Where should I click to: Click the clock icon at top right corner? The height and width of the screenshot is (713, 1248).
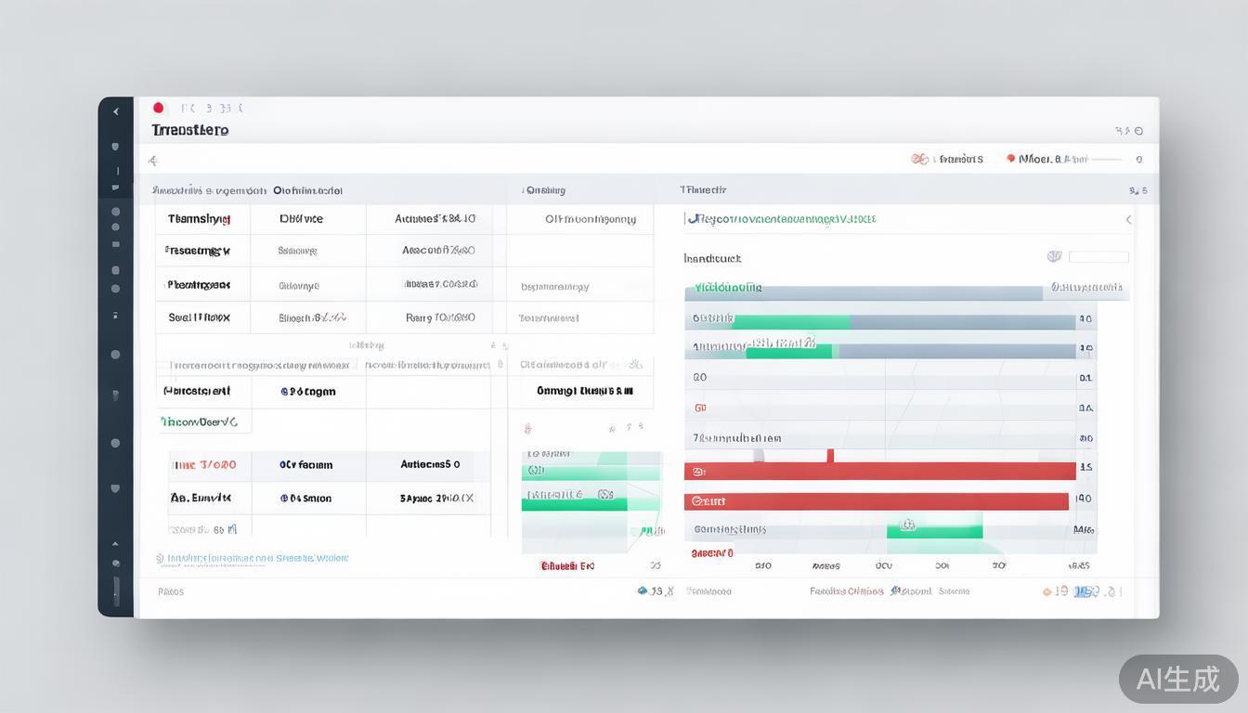click(1139, 132)
